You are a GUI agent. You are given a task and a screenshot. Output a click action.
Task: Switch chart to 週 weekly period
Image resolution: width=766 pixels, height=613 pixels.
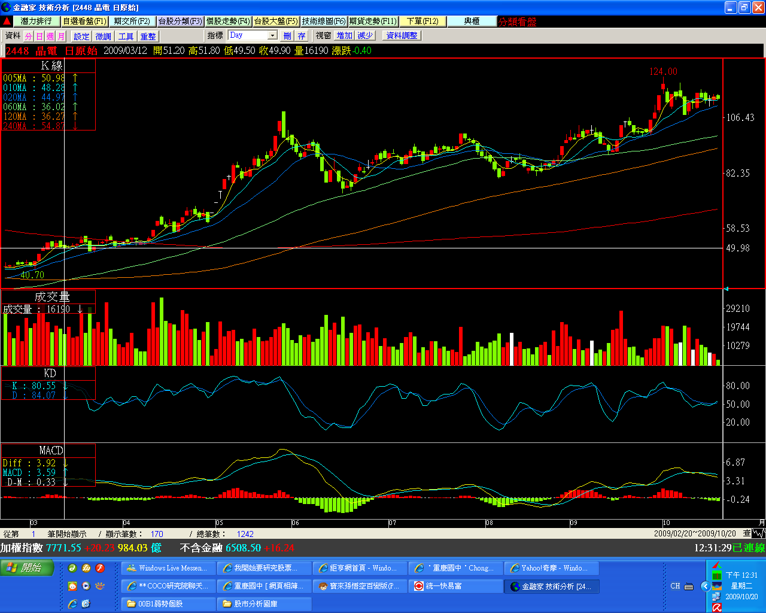coord(50,36)
